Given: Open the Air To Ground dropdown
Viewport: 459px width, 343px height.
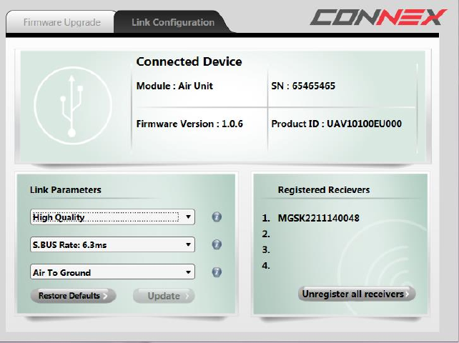Looking at the screenshot, I should (112, 272).
